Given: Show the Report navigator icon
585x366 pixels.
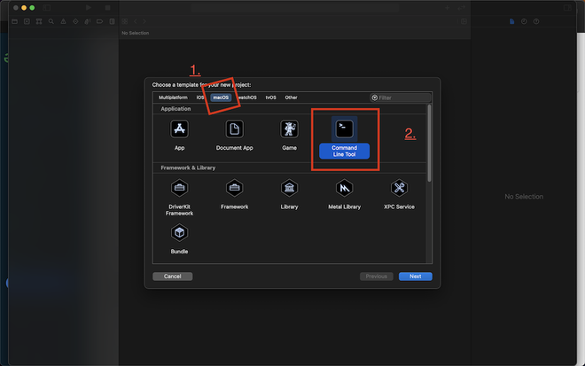Looking at the screenshot, I should pos(112,21).
